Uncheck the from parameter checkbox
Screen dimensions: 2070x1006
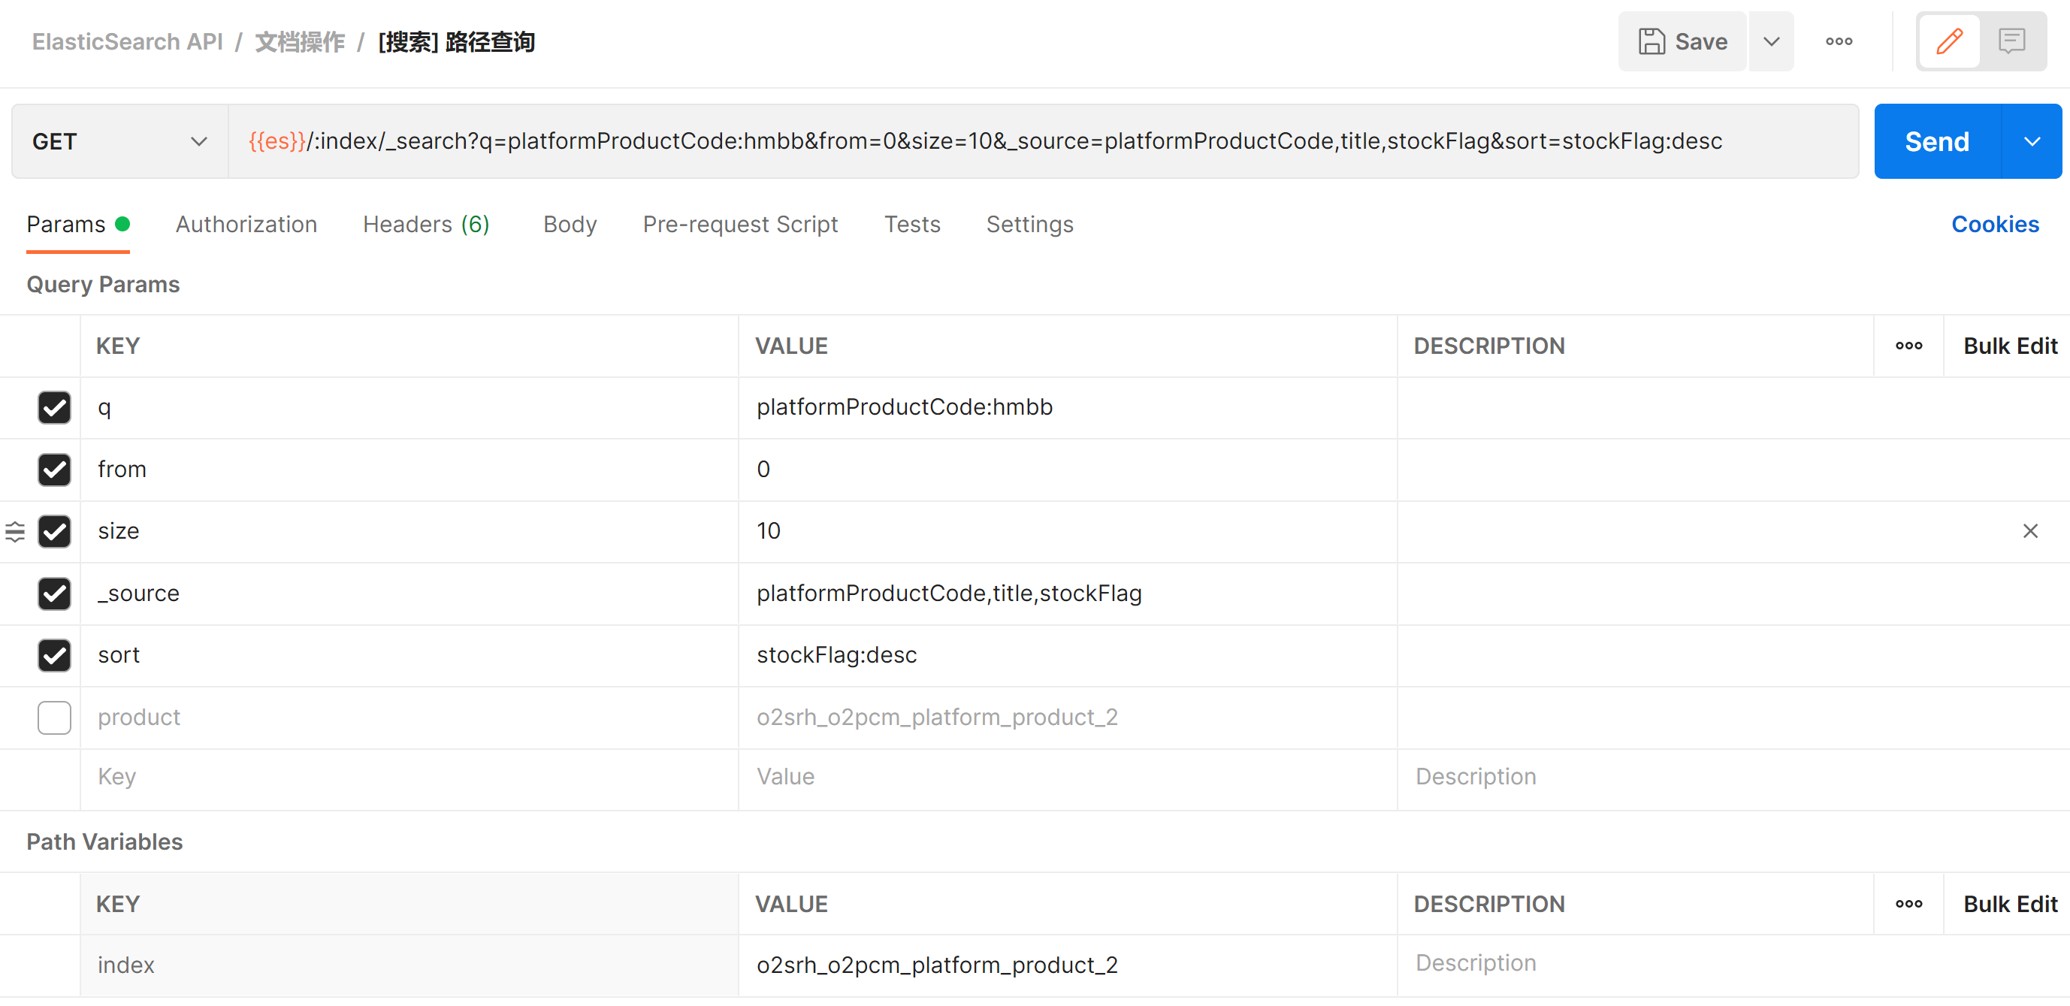(54, 470)
